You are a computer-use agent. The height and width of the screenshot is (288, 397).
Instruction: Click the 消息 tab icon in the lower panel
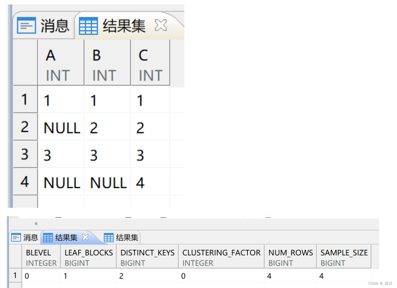coord(16,237)
